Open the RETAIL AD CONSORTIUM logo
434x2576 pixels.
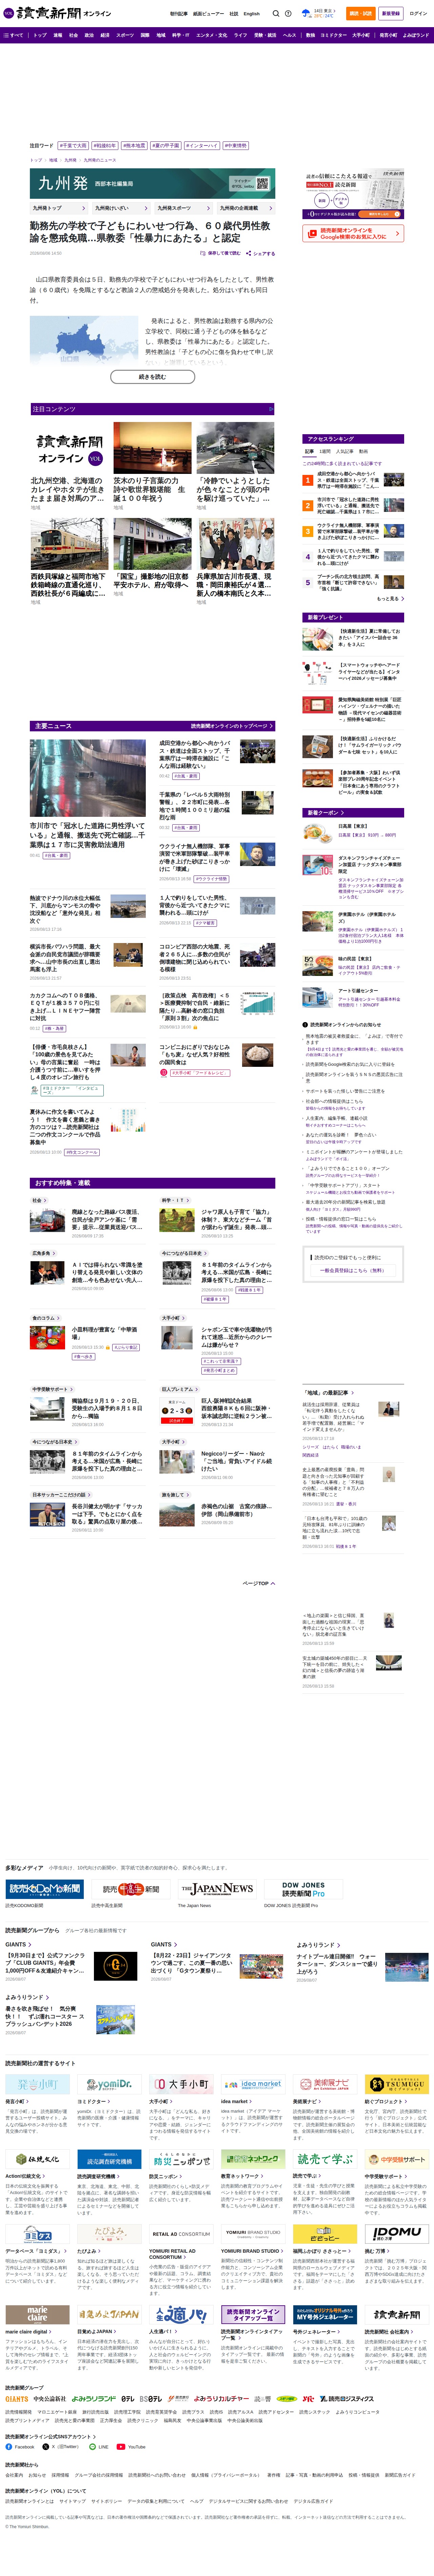pos(181,2234)
